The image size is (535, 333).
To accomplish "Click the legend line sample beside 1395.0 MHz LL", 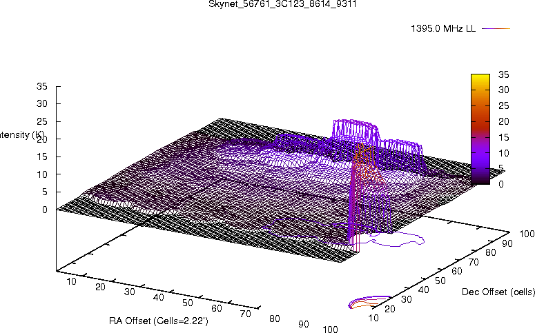I will click(x=496, y=29).
